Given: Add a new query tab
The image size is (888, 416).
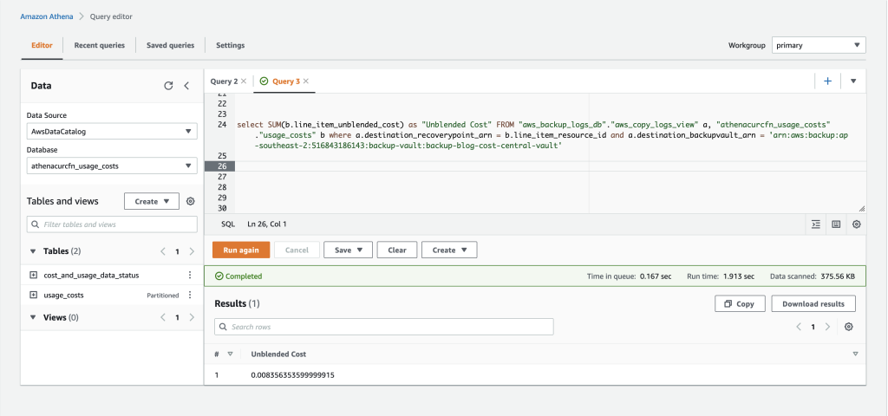Looking at the screenshot, I should point(827,81).
